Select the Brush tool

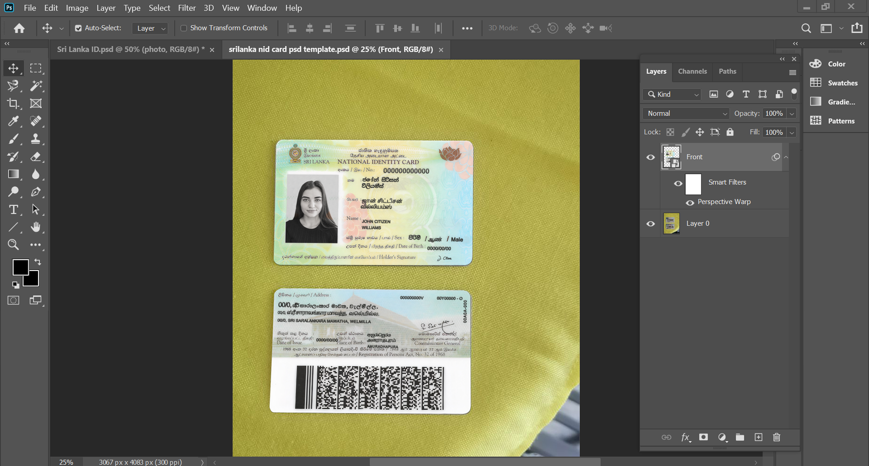pos(14,139)
